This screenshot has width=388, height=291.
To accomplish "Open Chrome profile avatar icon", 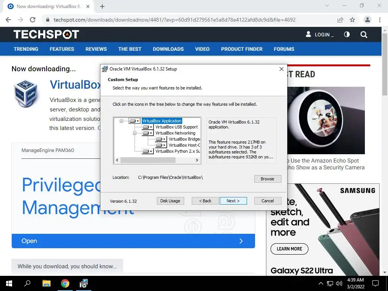I will pyautogui.click(x=368, y=20).
